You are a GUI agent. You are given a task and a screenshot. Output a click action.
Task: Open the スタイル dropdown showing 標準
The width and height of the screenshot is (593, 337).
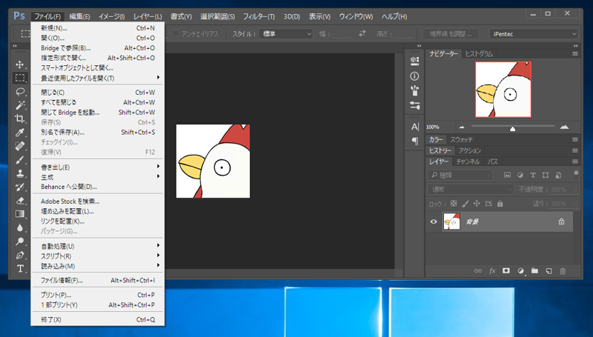[285, 33]
